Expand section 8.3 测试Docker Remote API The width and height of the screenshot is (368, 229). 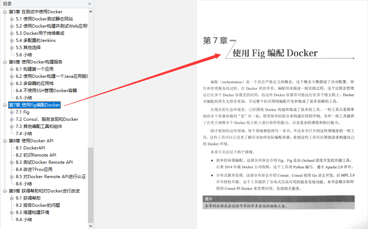(11, 162)
